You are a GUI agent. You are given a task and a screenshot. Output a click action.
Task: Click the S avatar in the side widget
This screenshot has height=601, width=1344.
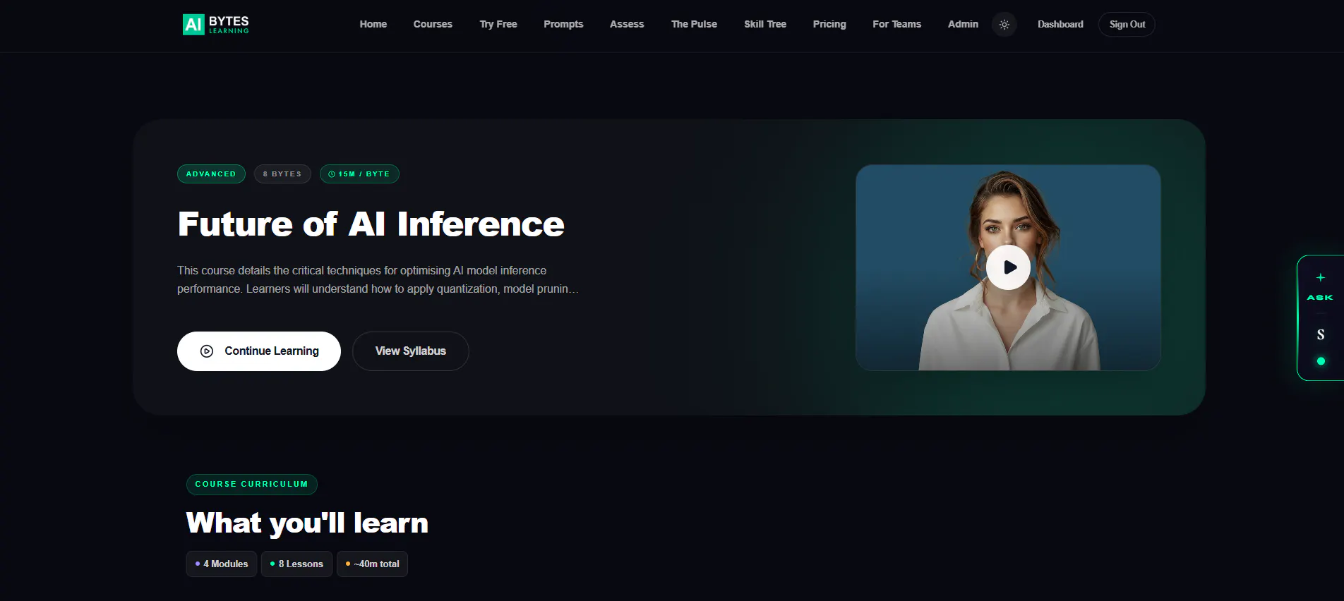[1320, 334]
